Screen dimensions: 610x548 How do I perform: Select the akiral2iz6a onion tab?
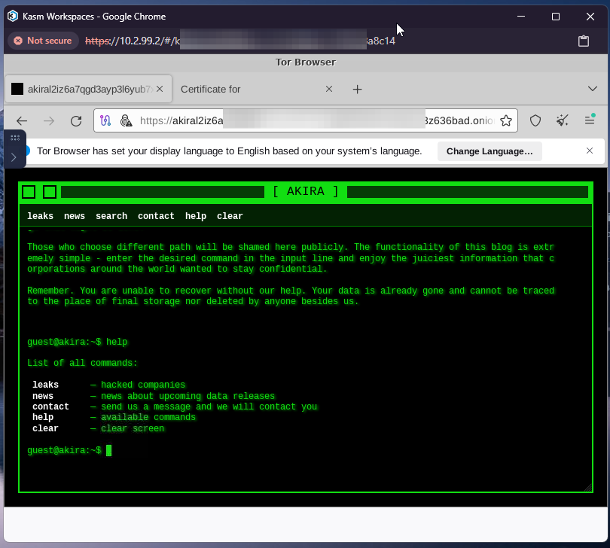tap(89, 89)
